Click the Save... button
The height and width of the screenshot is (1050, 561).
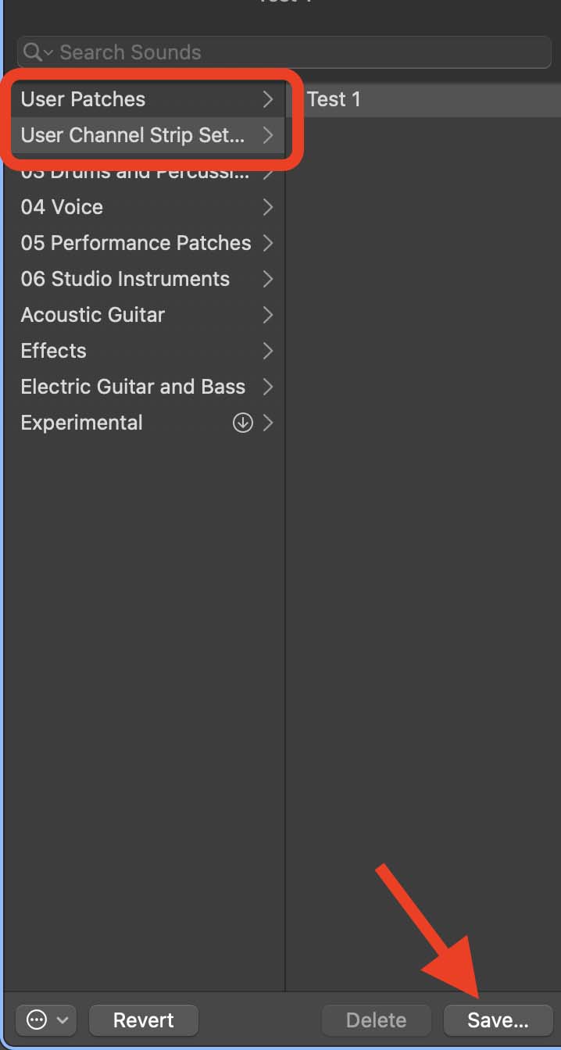coord(498,1020)
